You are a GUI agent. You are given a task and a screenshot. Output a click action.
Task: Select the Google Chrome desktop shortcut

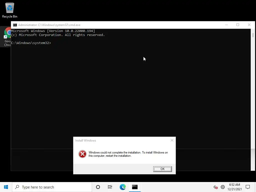click(6, 37)
